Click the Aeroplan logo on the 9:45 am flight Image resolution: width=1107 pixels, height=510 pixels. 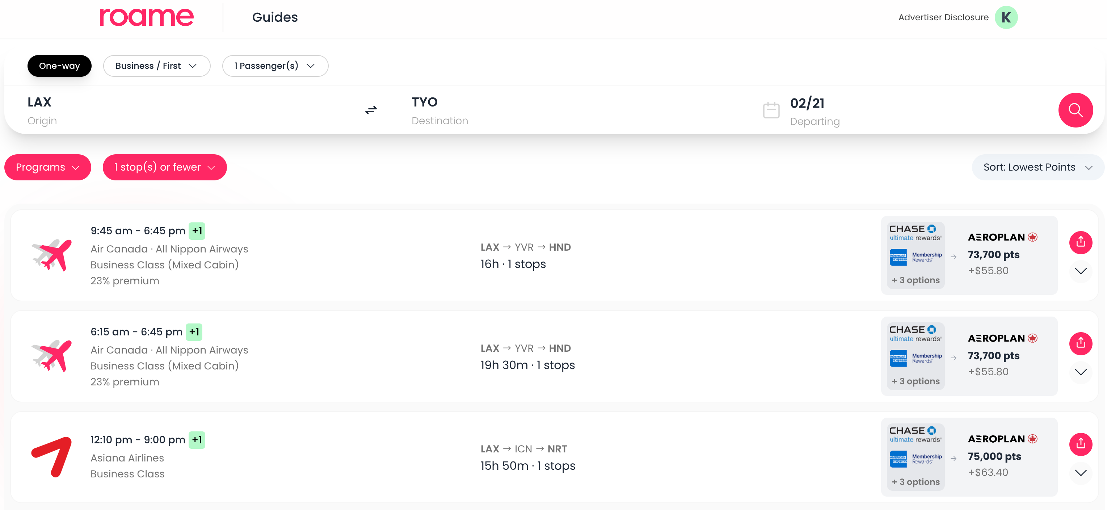point(1003,237)
